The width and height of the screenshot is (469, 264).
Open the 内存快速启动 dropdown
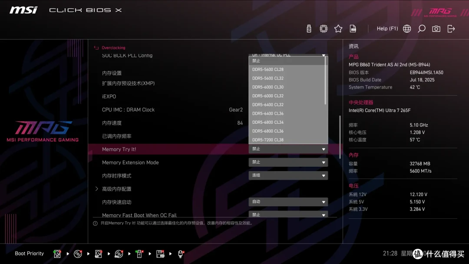coord(288,202)
